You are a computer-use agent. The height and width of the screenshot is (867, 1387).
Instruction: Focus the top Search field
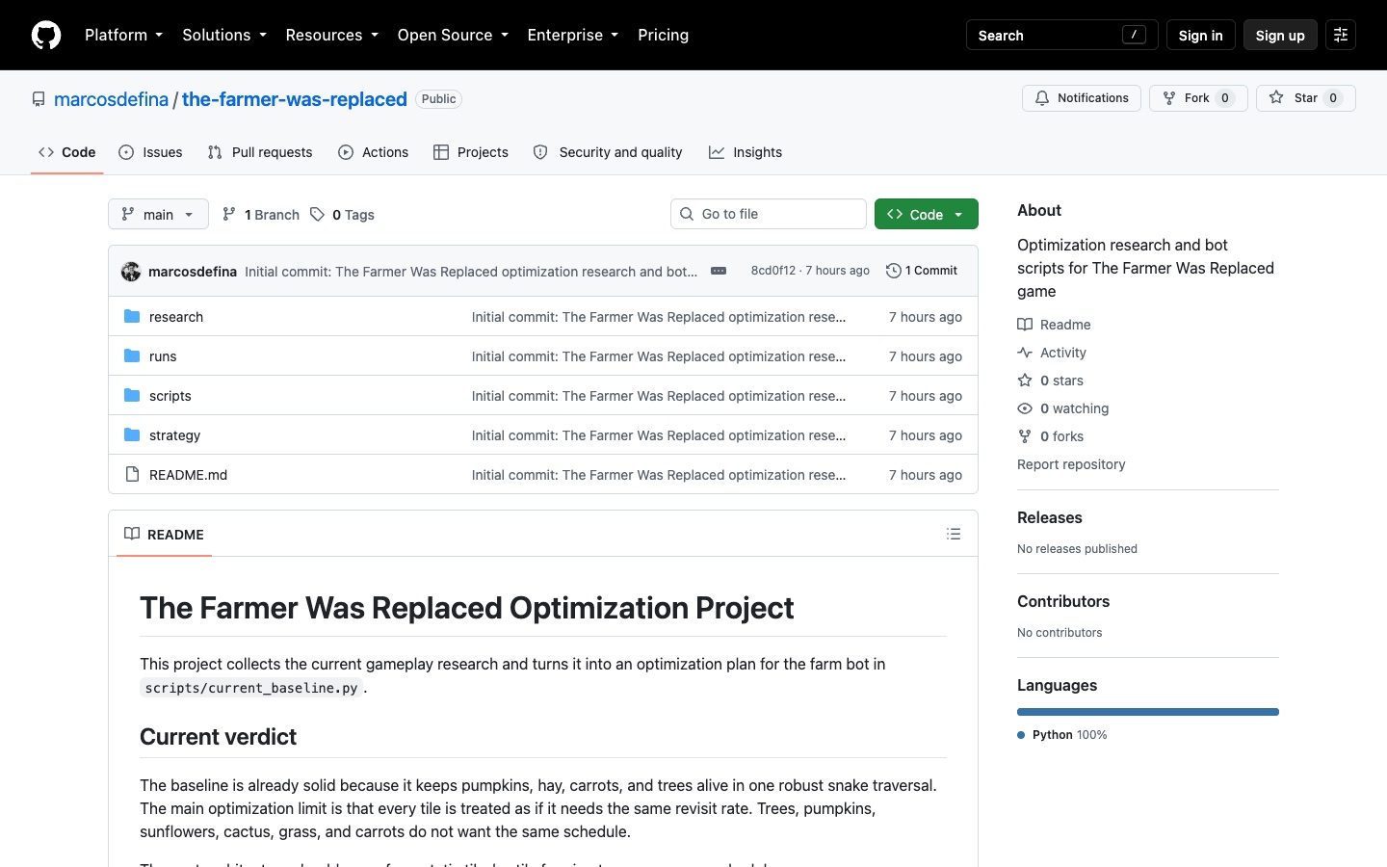[1061, 35]
